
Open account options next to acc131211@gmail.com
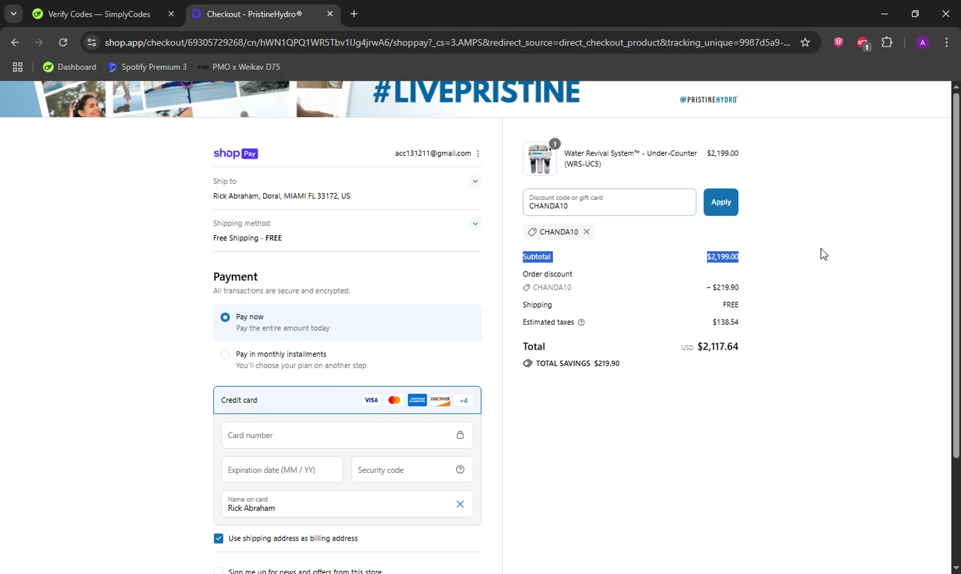478,153
